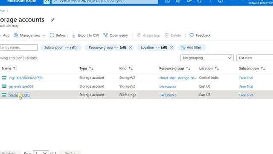
Task: Open bkresource link in FileStorage row
Action: [x=168, y=95]
